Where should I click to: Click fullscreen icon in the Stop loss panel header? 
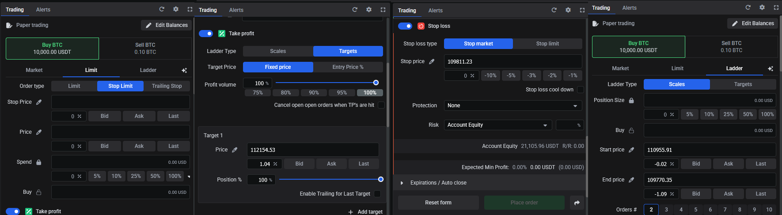pyautogui.click(x=582, y=10)
